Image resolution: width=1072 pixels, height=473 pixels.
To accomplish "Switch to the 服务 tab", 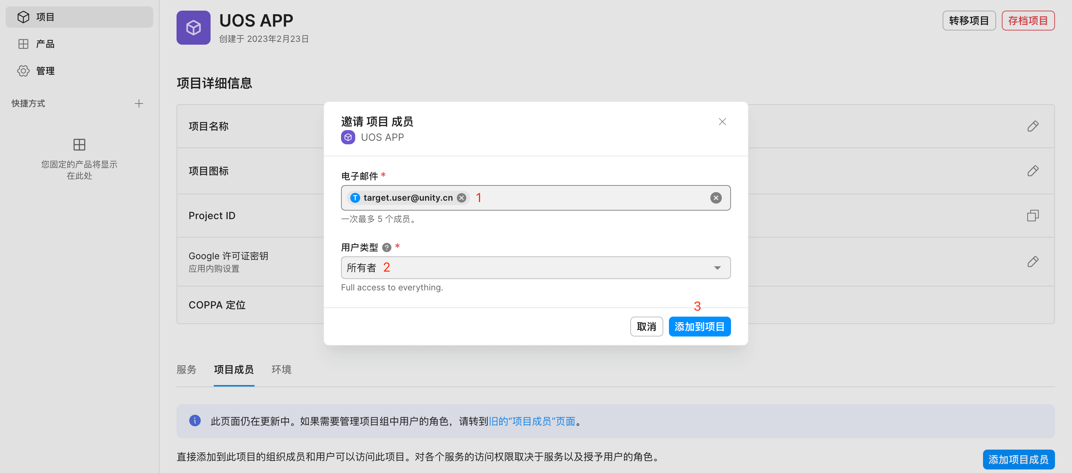I will tap(186, 369).
